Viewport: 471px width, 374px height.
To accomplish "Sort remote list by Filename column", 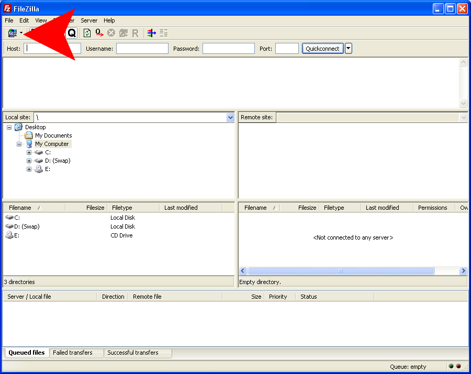I will [260, 208].
